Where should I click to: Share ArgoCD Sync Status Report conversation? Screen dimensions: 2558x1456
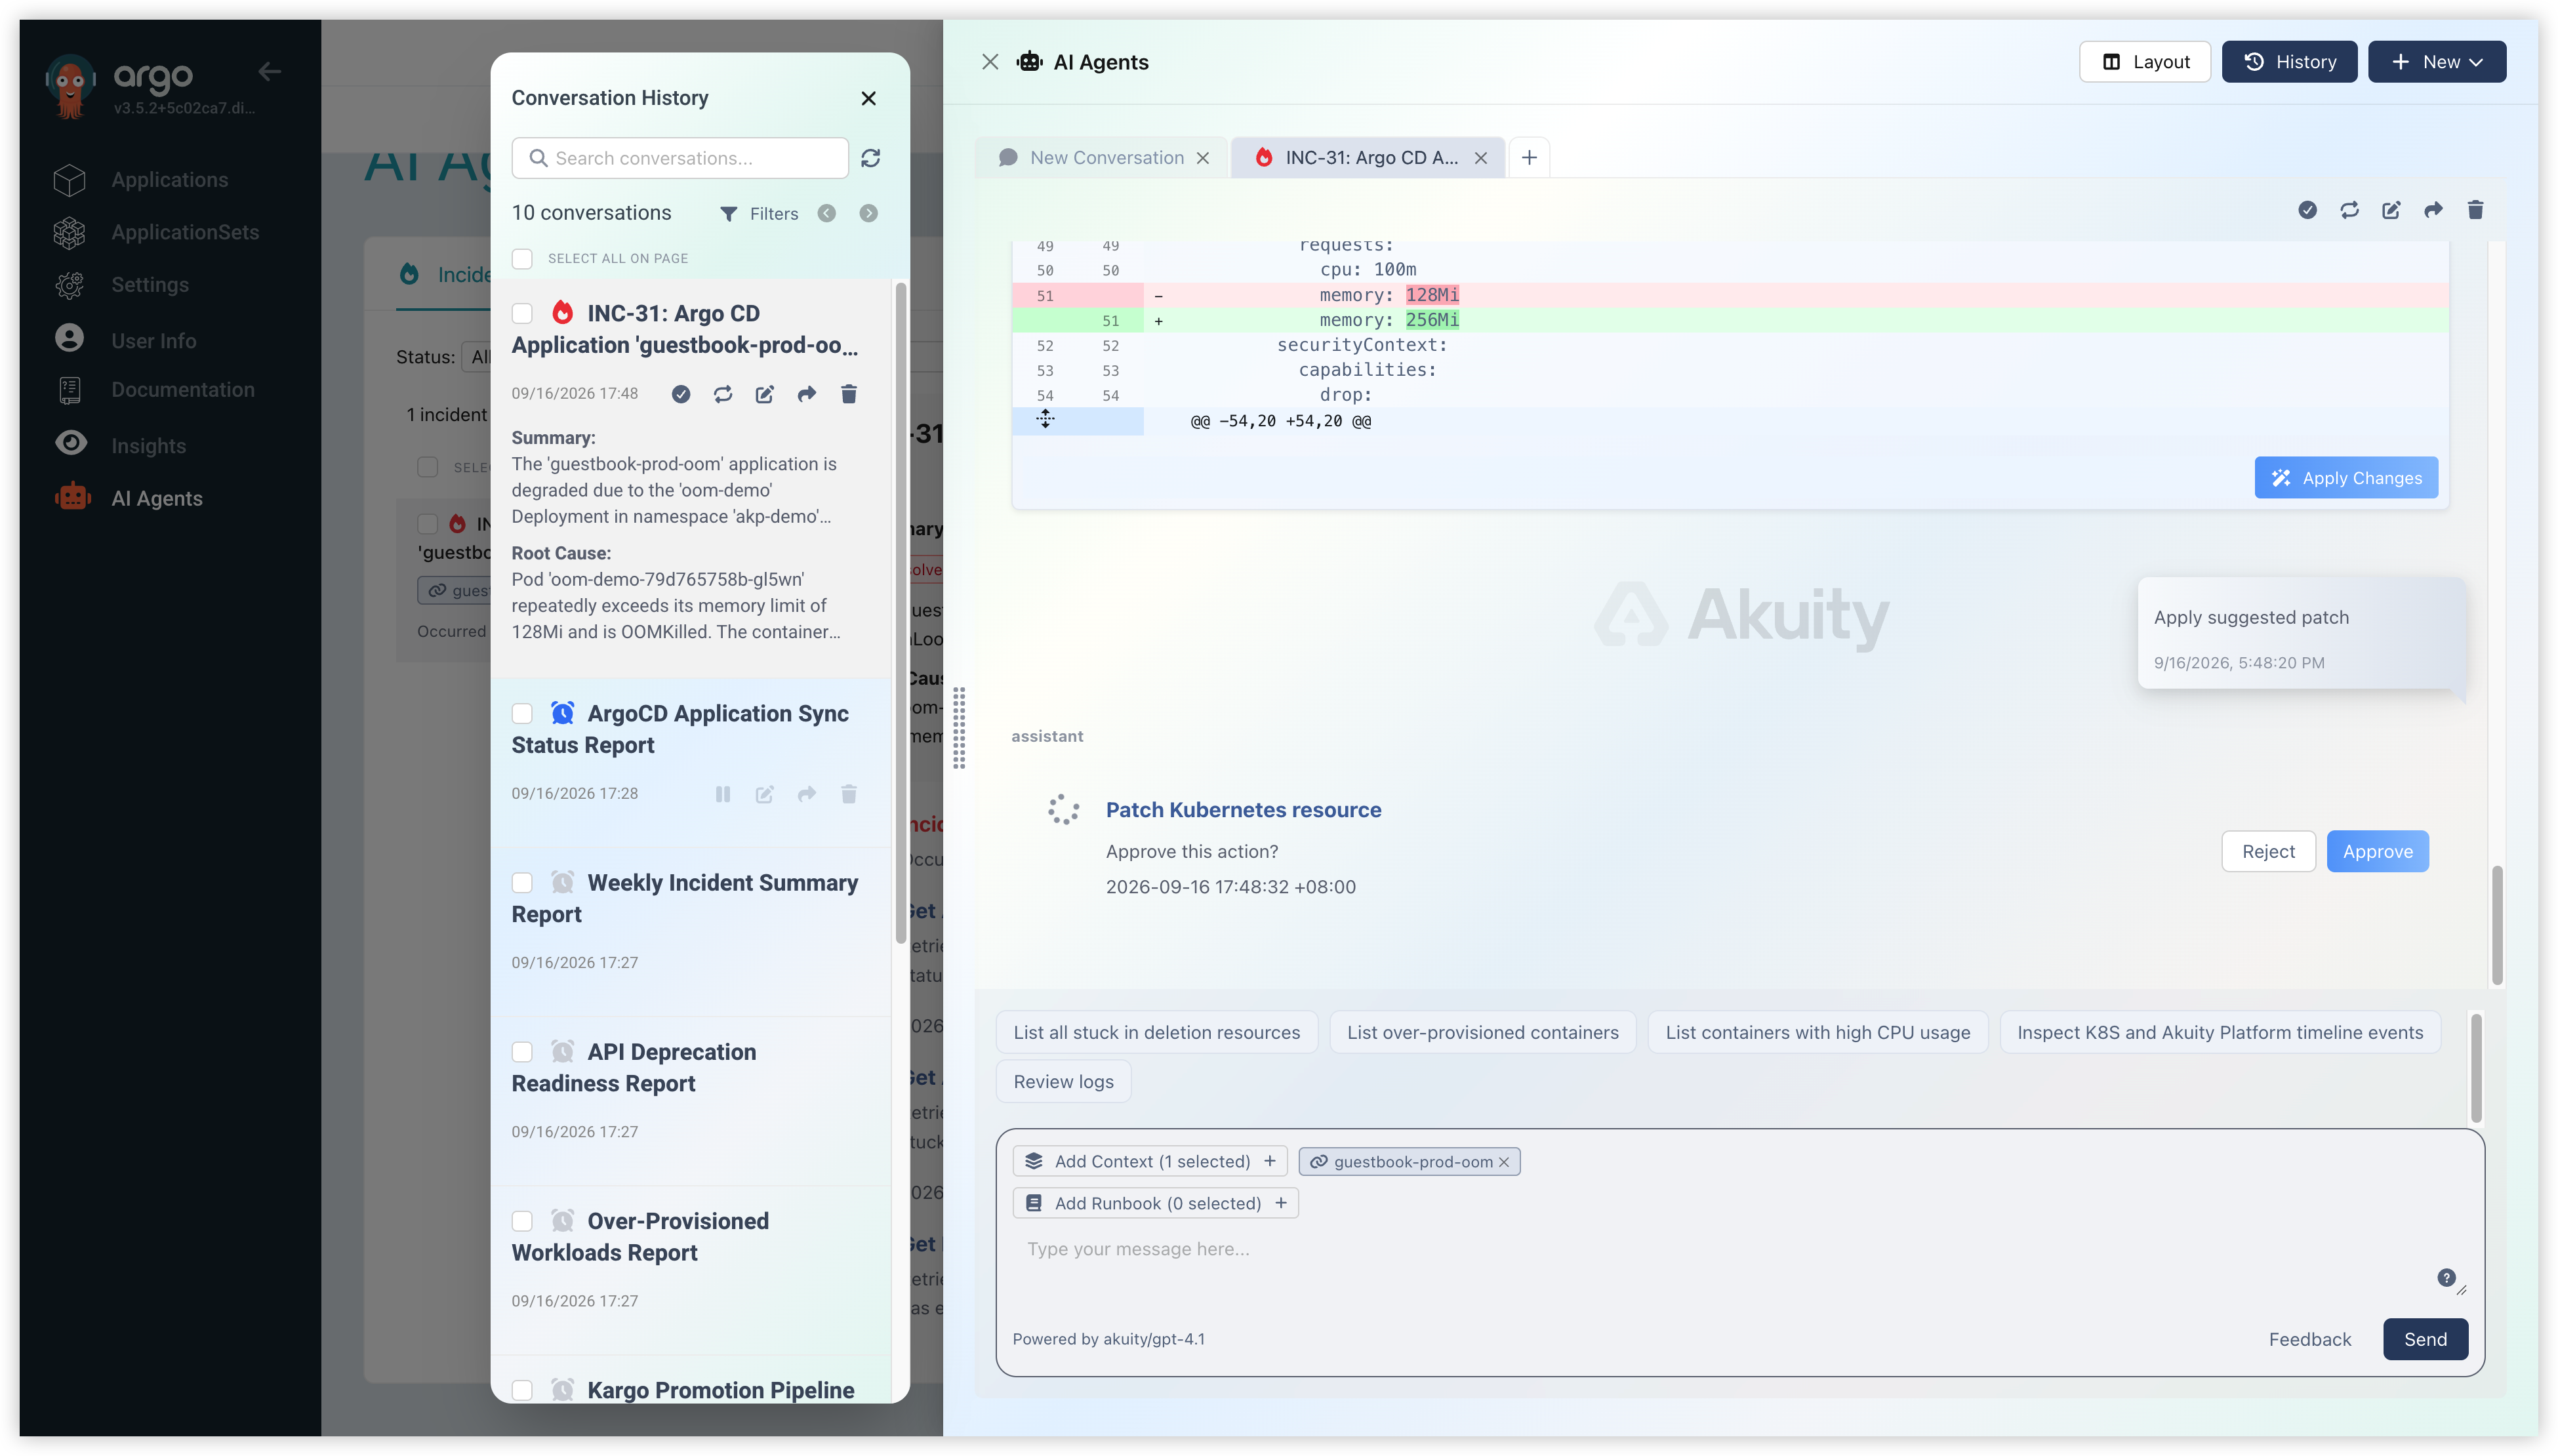coord(807,794)
